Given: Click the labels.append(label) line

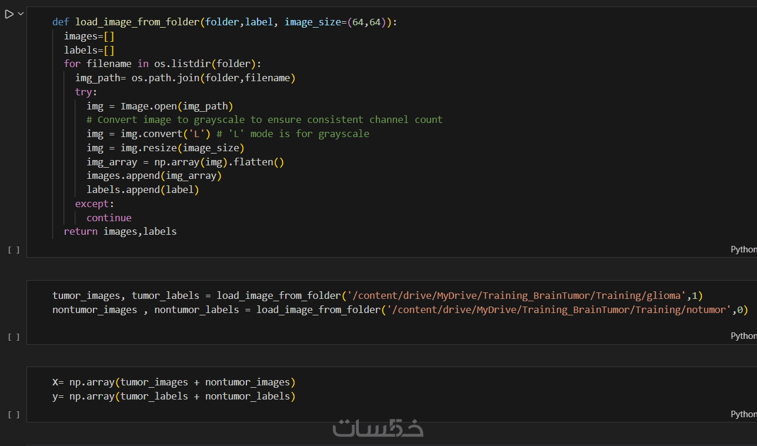Looking at the screenshot, I should click(143, 189).
